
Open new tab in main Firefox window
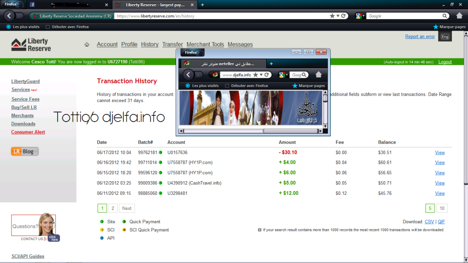point(202,5)
